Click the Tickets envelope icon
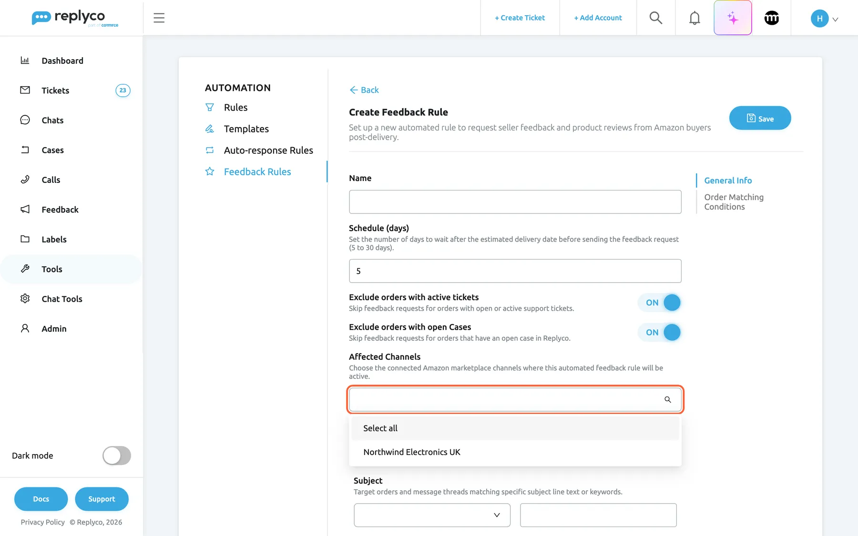 pyautogui.click(x=25, y=90)
